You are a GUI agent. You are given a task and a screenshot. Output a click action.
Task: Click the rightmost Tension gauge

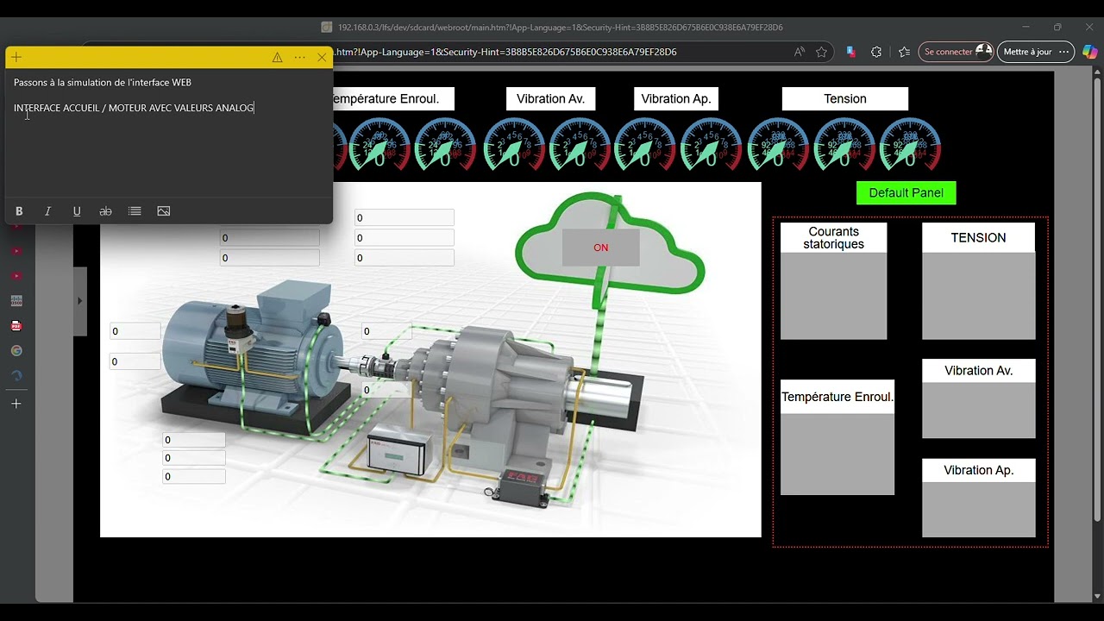click(910, 144)
